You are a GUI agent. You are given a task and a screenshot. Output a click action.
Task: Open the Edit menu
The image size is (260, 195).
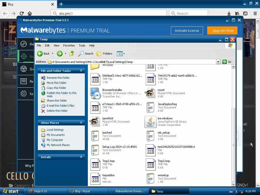[47, 45]
